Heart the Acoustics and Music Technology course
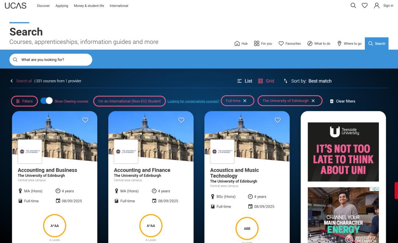The image size is (398, 243). click(x=277, y=120)
